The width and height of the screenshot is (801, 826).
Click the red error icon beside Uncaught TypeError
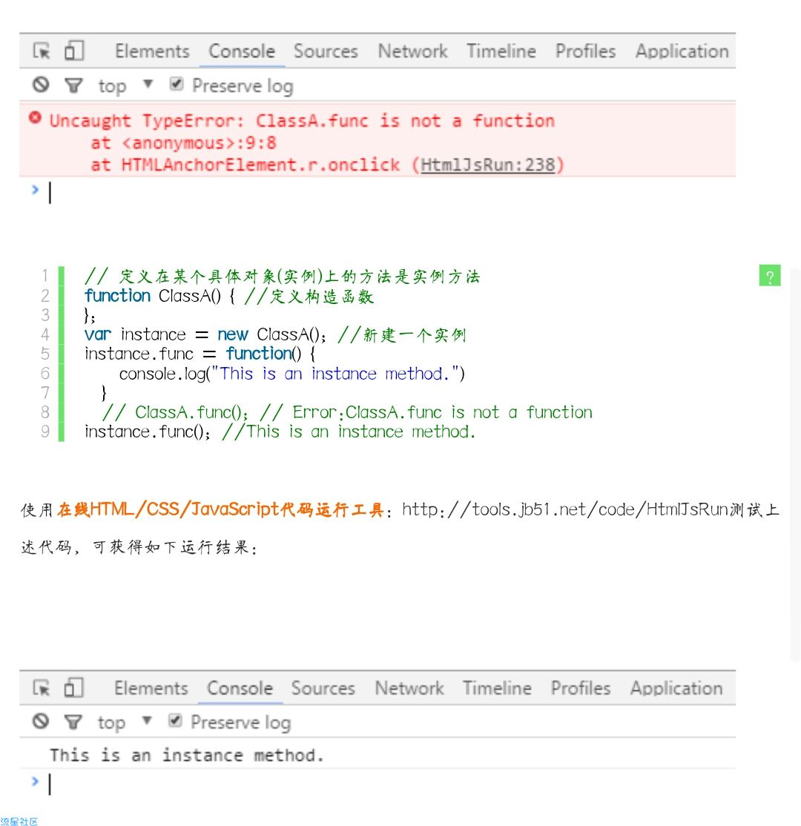pos(36,118)
